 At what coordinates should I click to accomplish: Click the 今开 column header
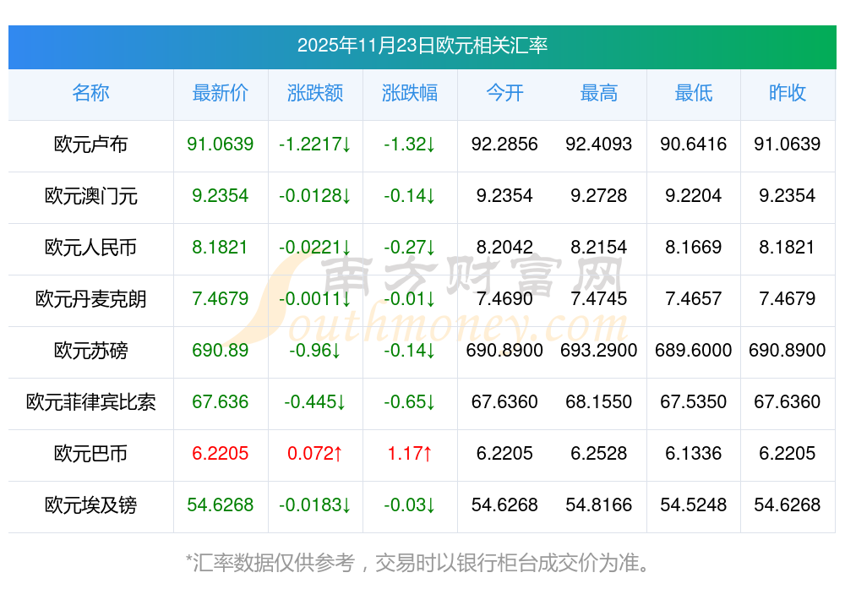tap(504, 93)
